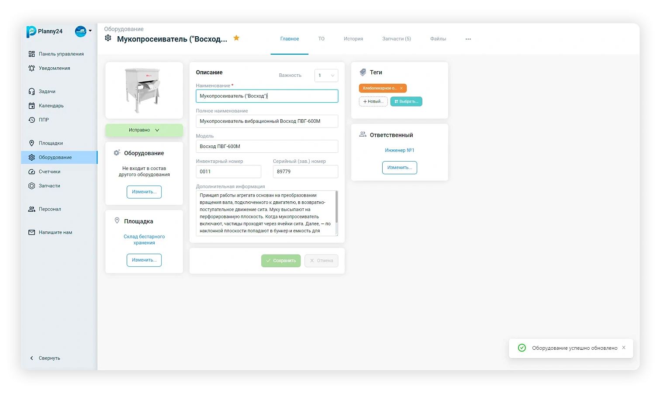Image resolution: width=660 pixels, height=393 pixels.
Task: Click the Теги tag icon
Action: point(363,72)
